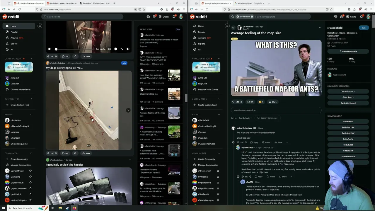Open the Battlefield Discord bookmark
375x211 pixels.
click(348, 103)
